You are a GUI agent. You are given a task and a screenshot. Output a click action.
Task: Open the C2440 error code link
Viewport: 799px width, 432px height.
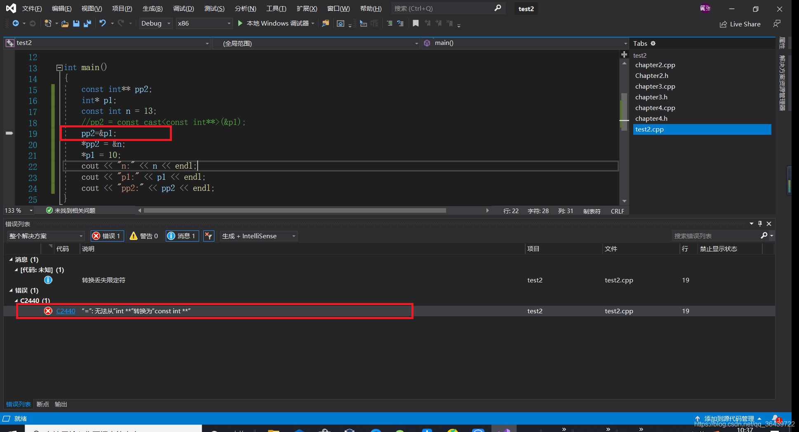(66, 311)
